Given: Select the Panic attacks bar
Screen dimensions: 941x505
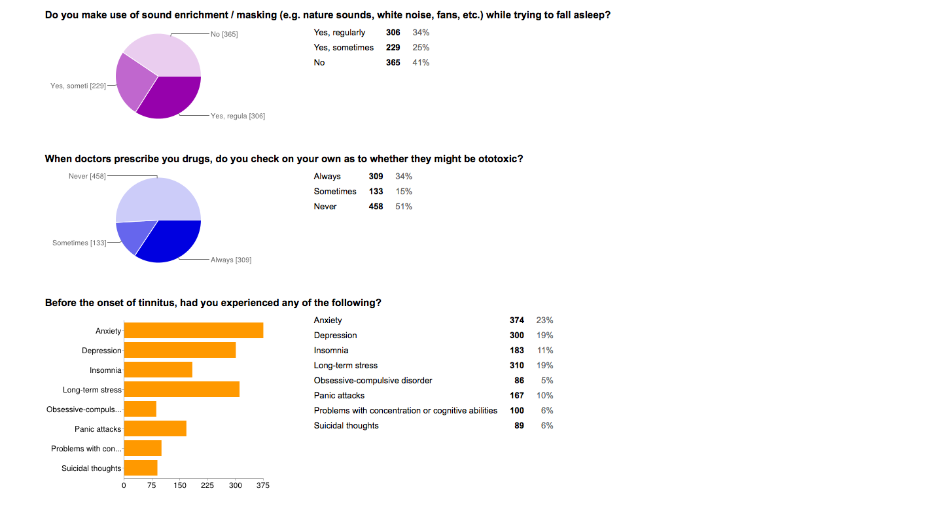Looking at the screenshot, I should point(155,428).
